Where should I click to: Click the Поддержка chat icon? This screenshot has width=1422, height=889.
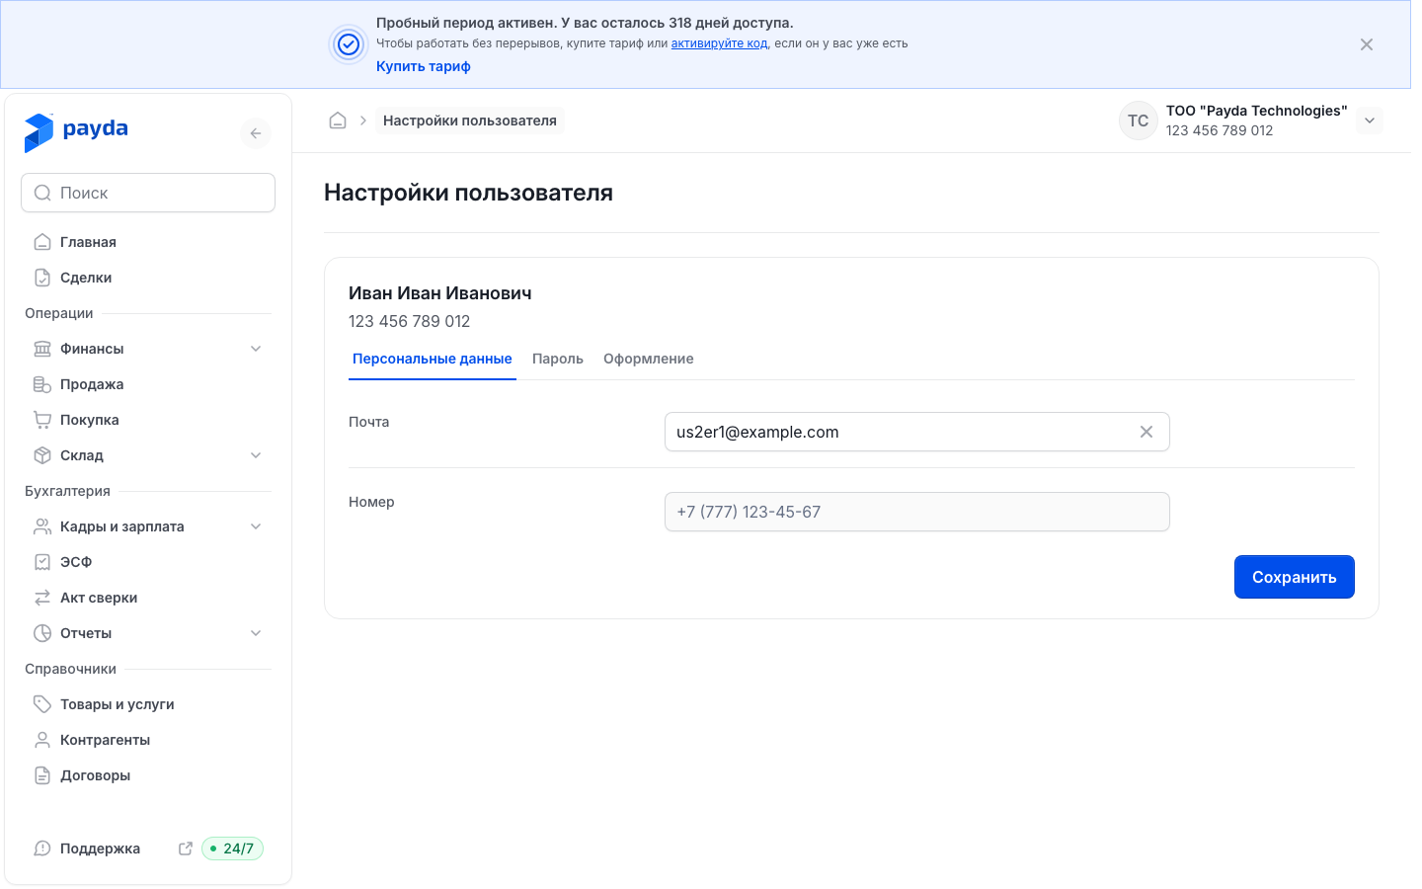(42, 849)
